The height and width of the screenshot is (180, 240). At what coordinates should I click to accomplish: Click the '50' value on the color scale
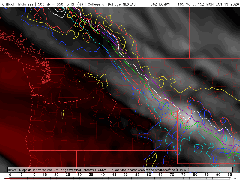[126, 175]
